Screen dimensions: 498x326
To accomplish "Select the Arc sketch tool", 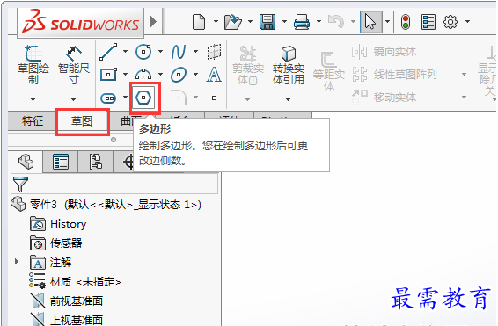I will [x=143, y=75].
